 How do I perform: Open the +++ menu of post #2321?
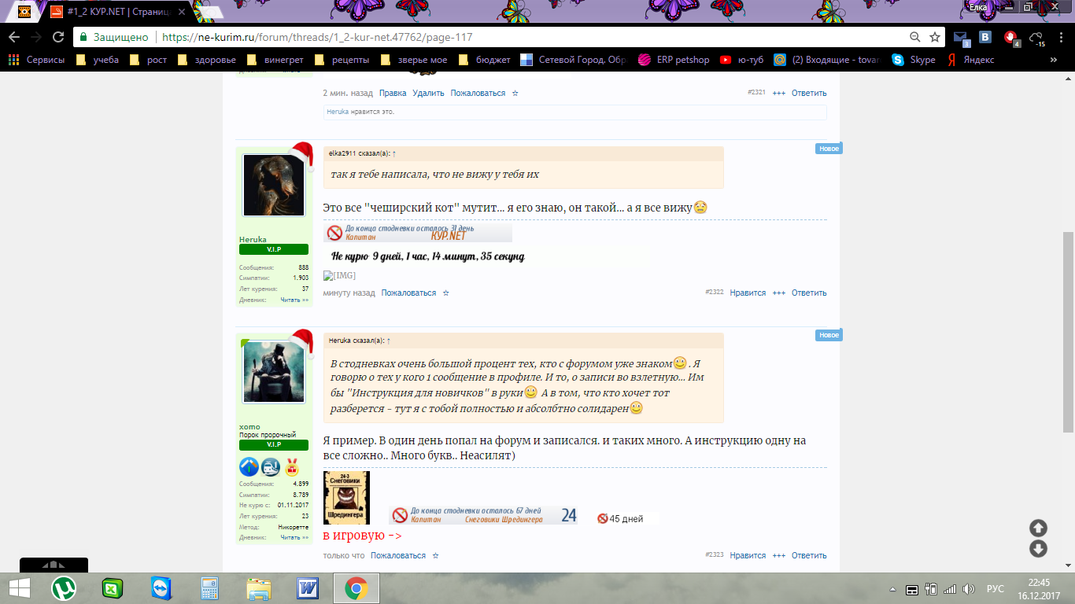(779, 93)
